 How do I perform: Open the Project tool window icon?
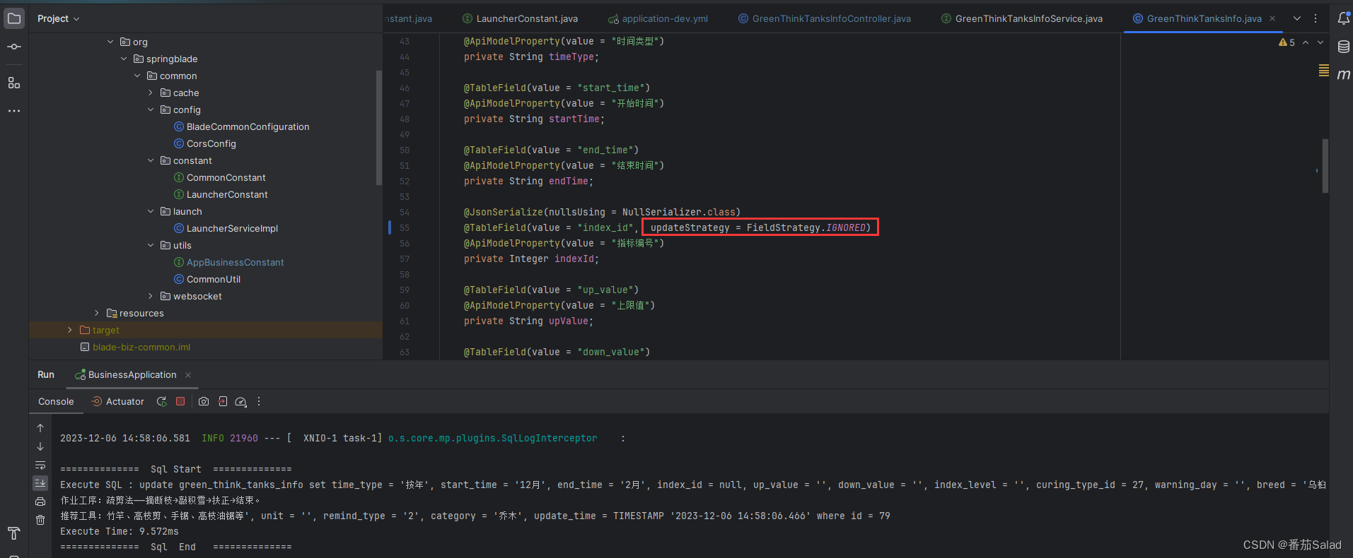click(14, 18)
